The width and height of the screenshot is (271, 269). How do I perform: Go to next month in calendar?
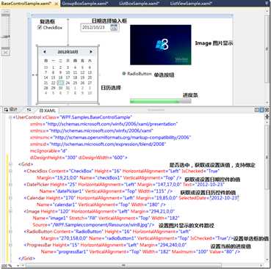click(x=91, y=52)
